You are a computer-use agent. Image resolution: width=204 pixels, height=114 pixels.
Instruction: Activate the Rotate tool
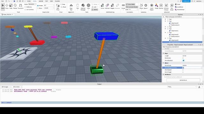point(15,6)
